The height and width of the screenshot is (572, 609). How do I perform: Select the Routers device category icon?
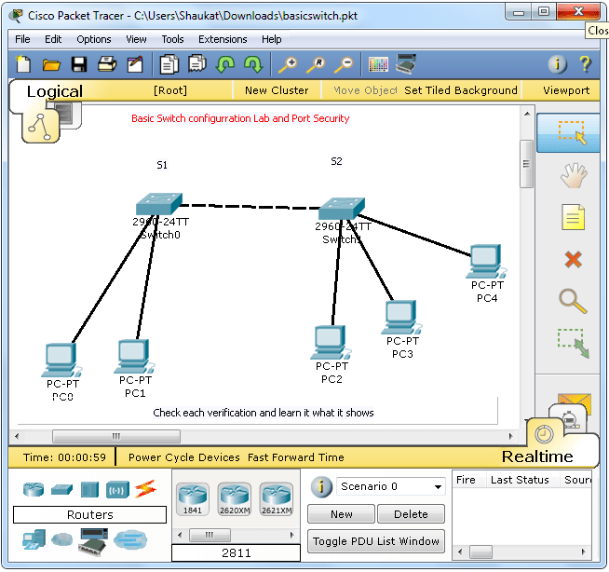34,489
